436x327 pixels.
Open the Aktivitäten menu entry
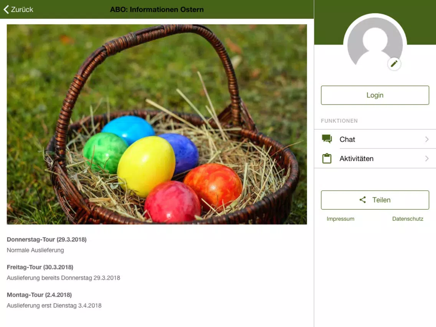click(375, 159)
